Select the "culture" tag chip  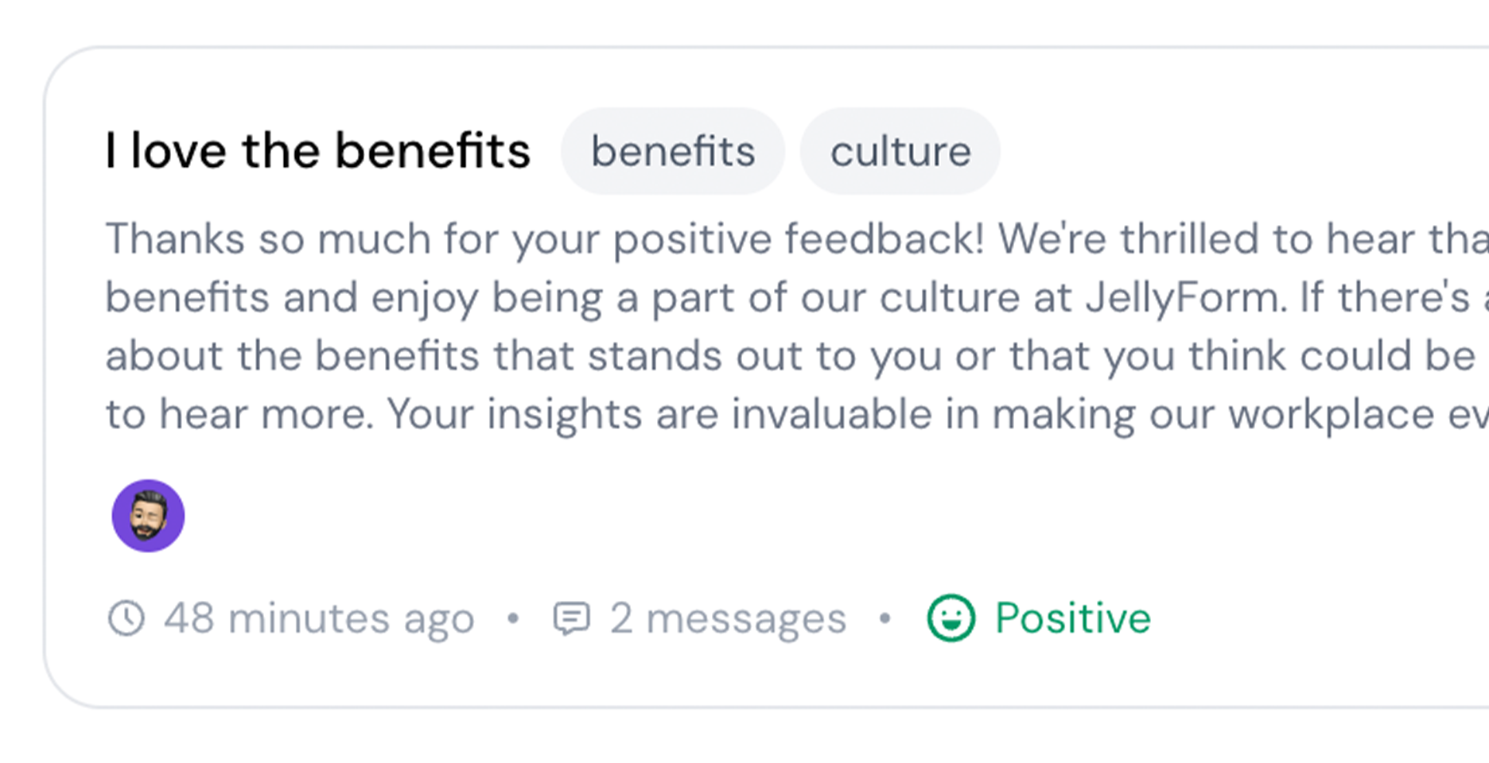click(x=900, y=151)
